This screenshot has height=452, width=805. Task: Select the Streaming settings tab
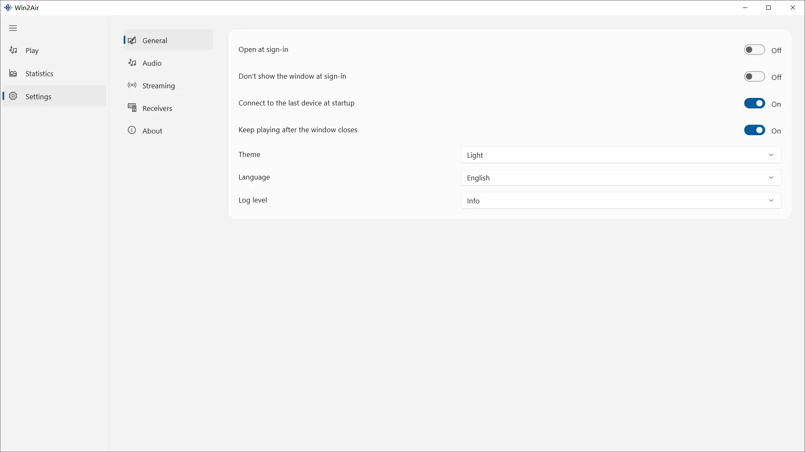(168, 85)
